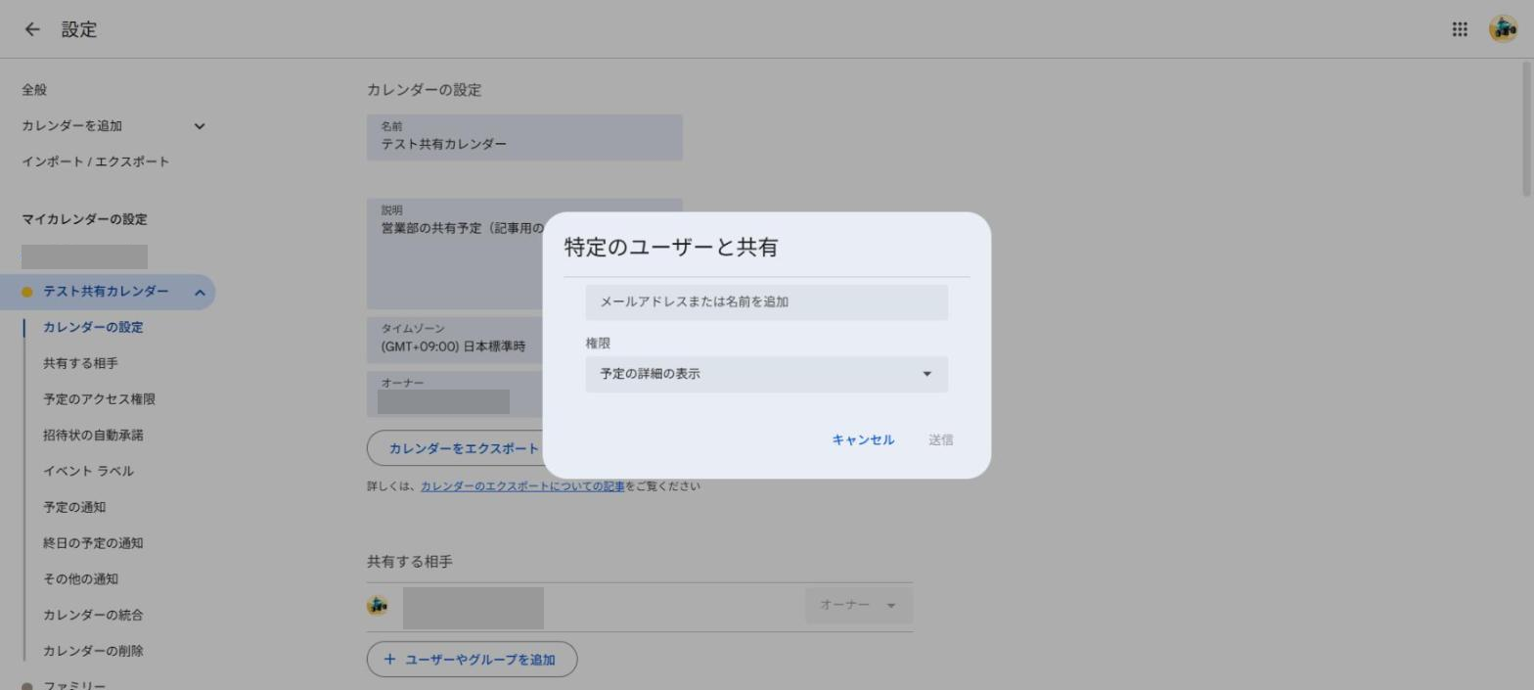Open 予定のアクセス権限 in the sidebar
The height and width of the screenshot is (690, 1534).
point(99,399)
